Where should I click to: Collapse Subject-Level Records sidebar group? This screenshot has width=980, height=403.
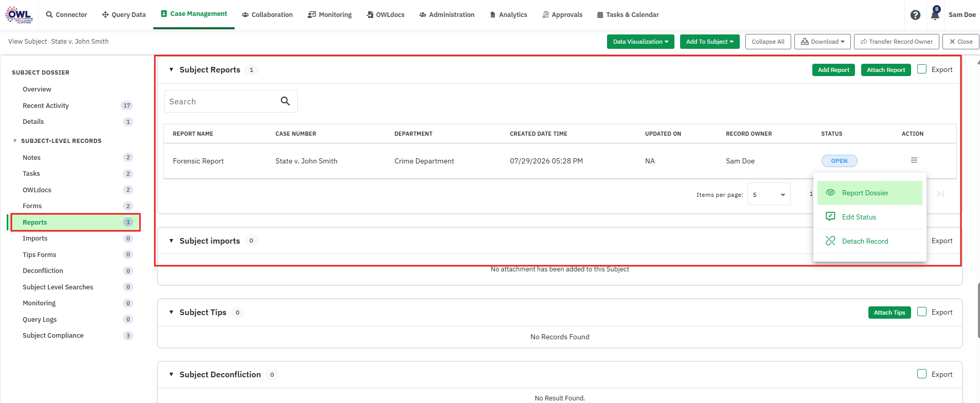15,141
